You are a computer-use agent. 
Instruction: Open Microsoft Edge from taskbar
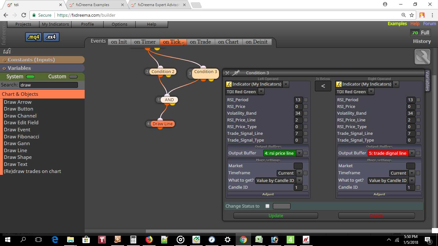55,240
